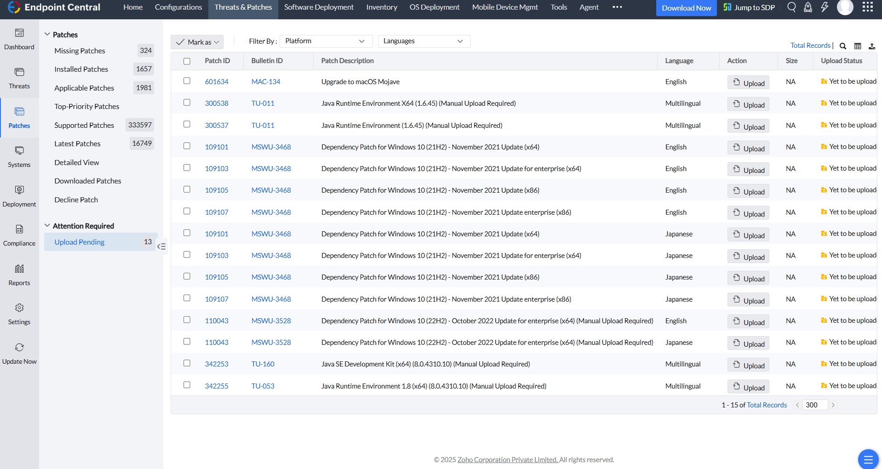Viewport: 882px width, 469px height.
Task: Tick the select-all header checkbox
Action: (187, 61)
